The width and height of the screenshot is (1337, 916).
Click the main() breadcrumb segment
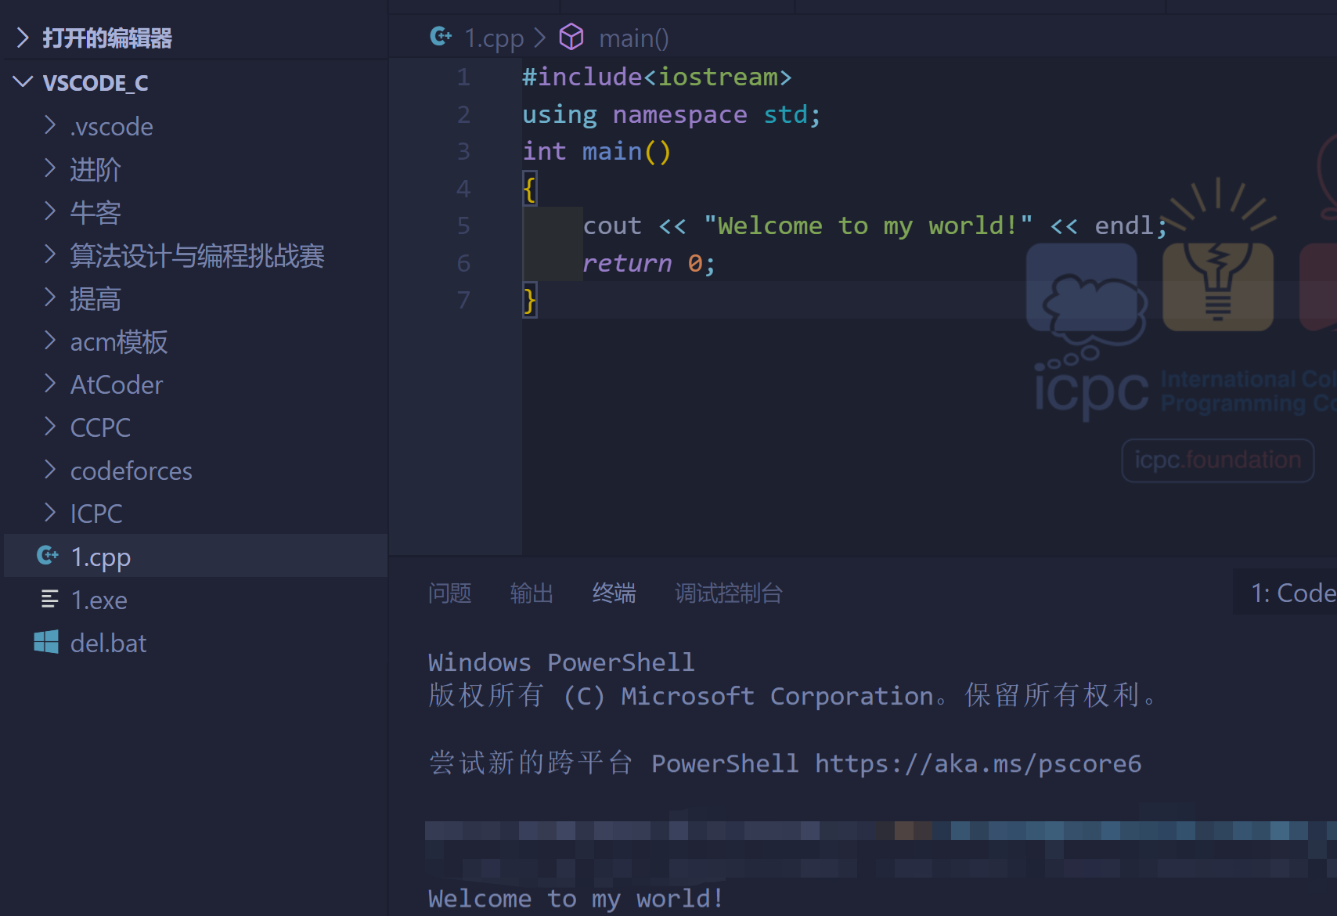pyautogui.click(x=634, y=38)
